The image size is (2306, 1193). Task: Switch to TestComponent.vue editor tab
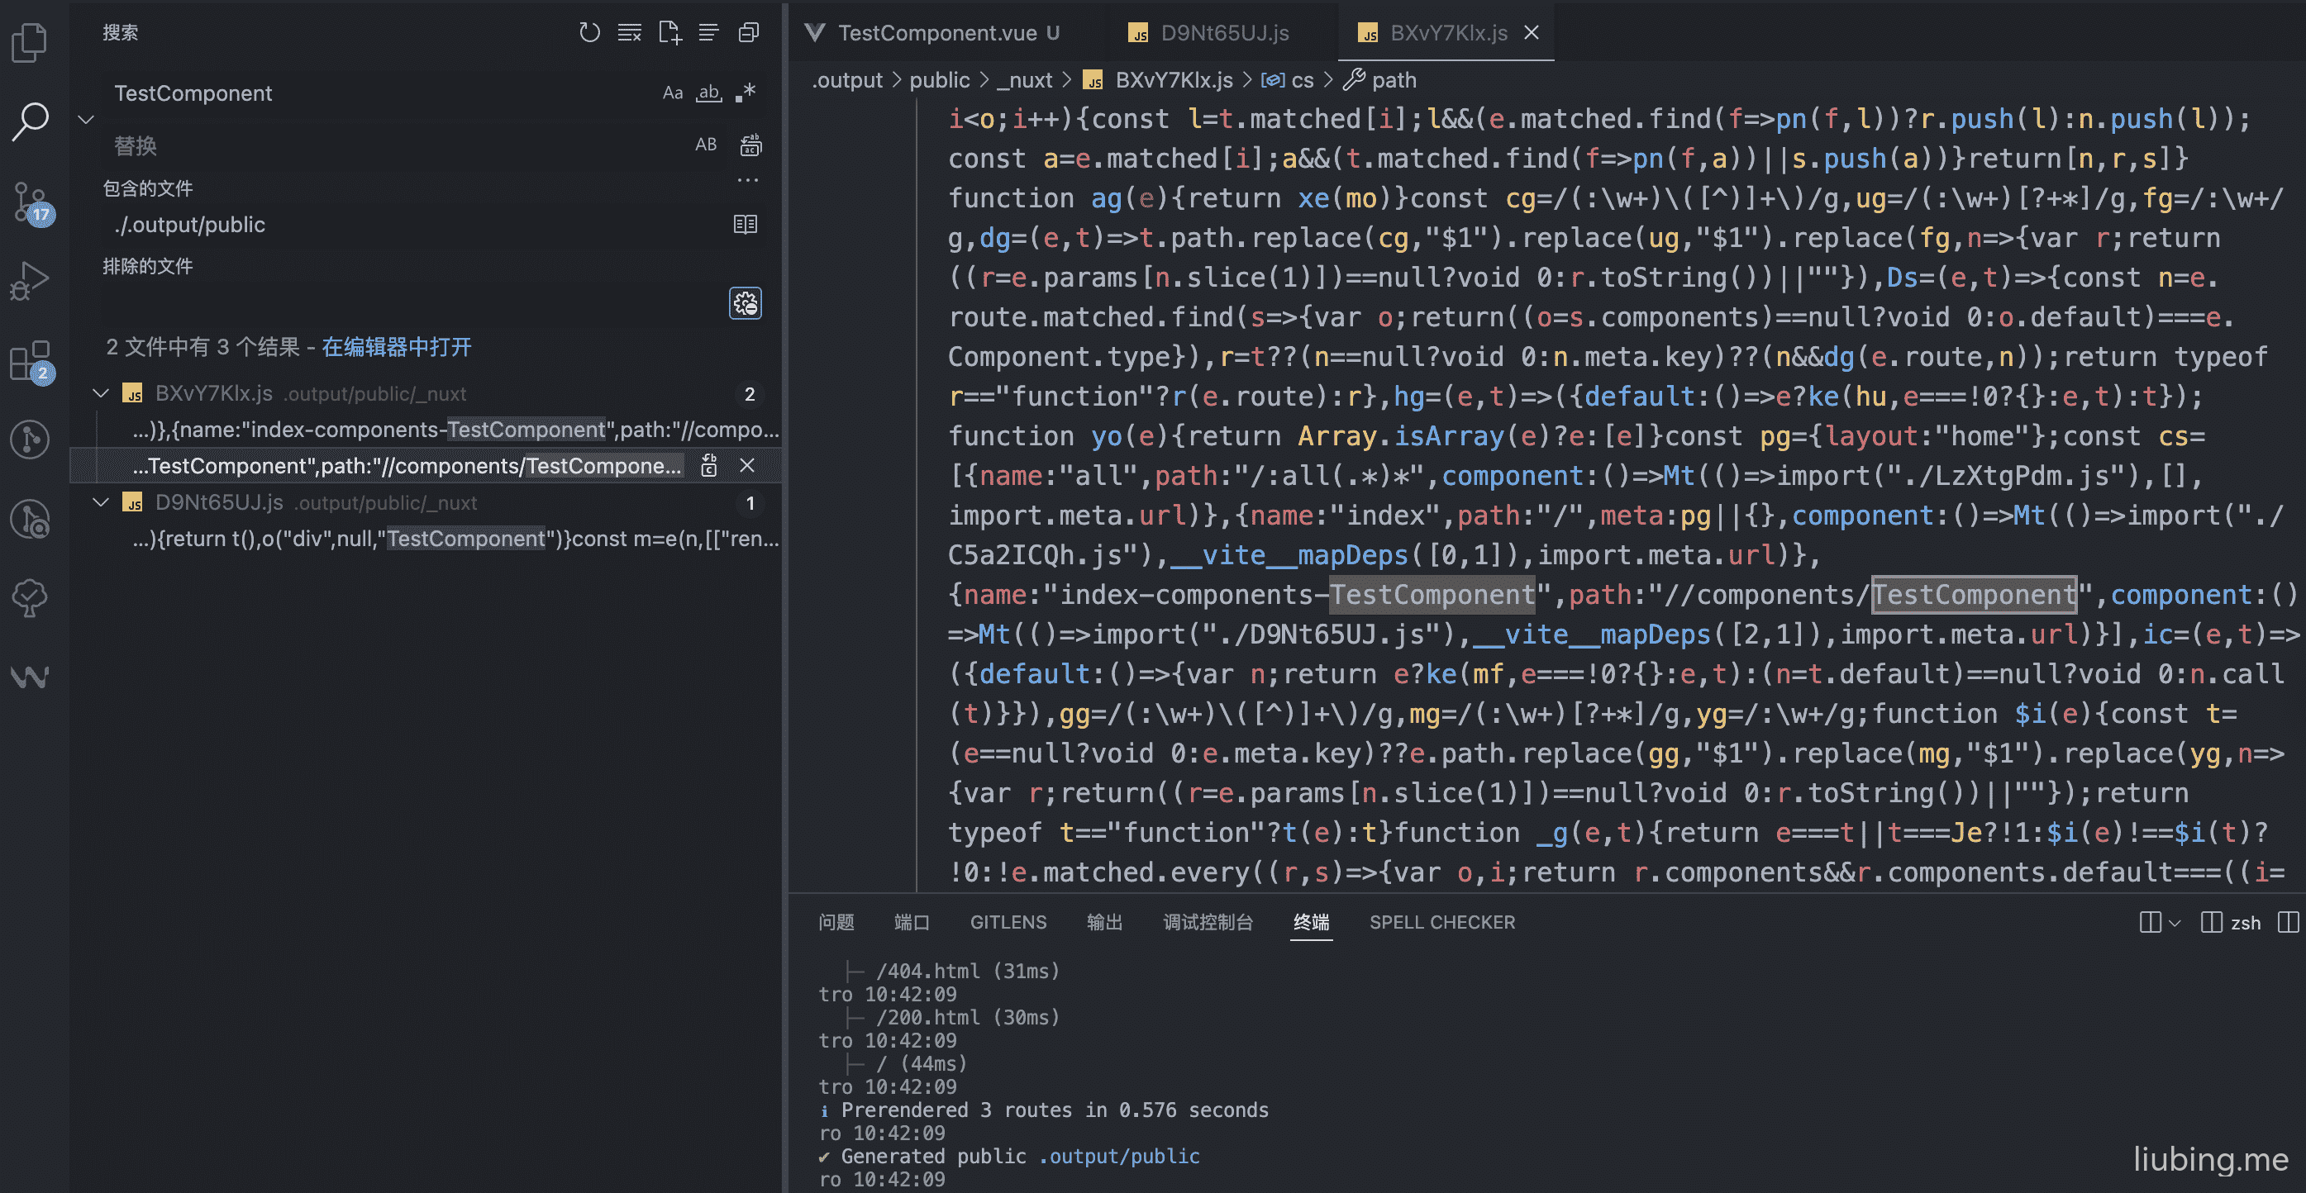point(947,33)
